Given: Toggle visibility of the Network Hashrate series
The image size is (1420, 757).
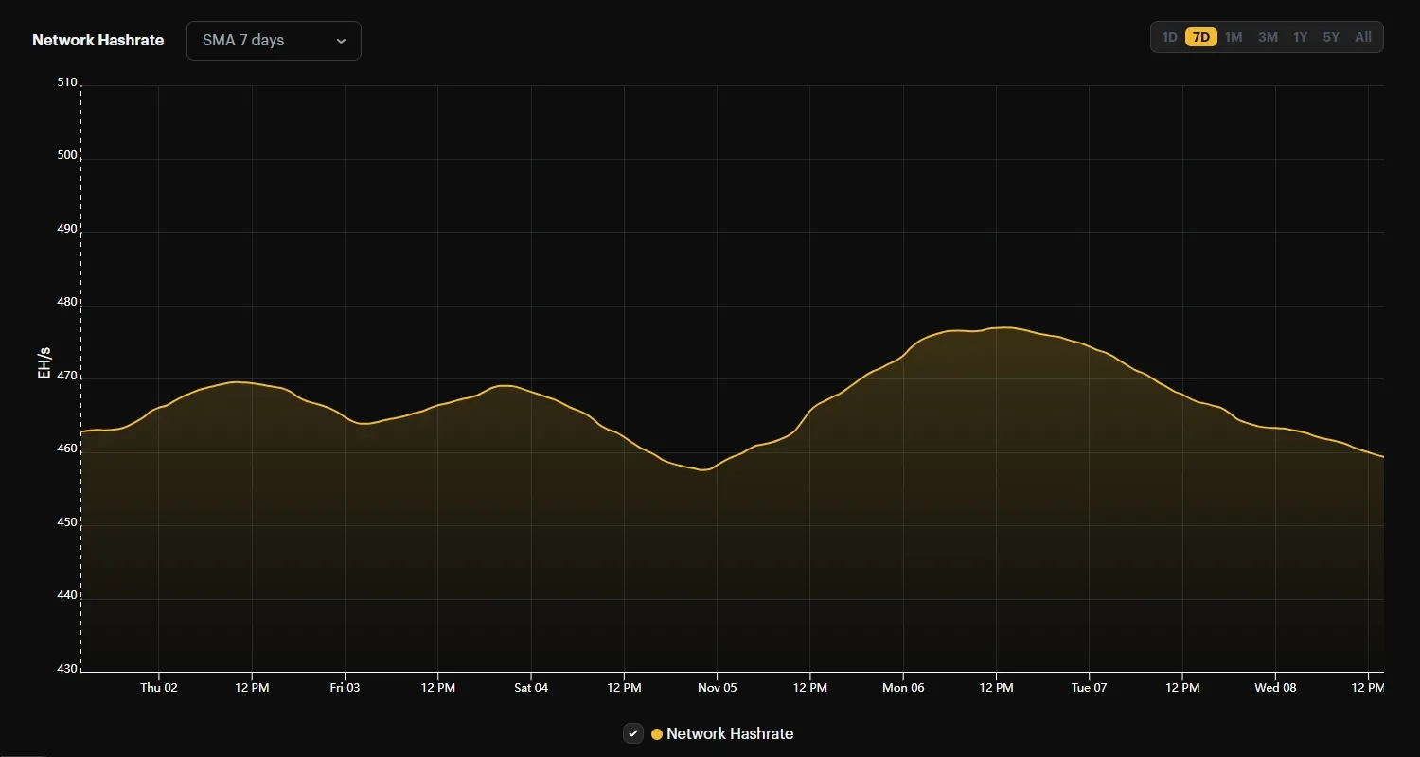Looking at the screenshot, I should [x=632, y=733].
